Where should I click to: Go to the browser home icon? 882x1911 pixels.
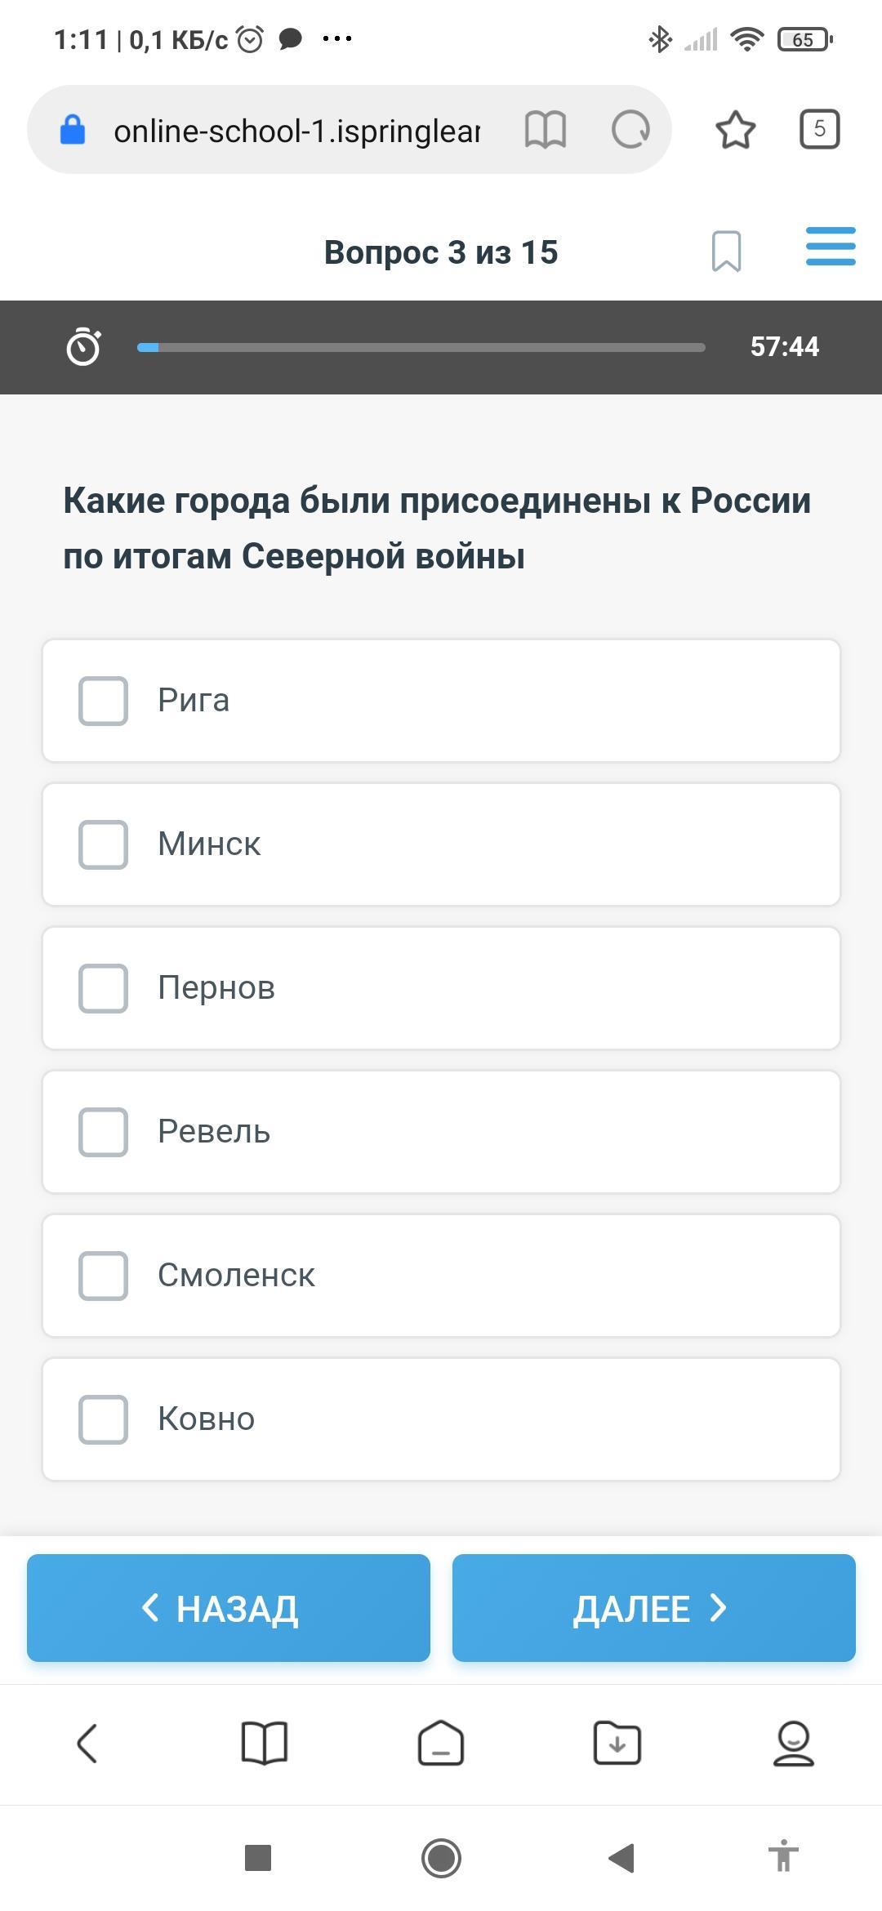click(441, 1743)
